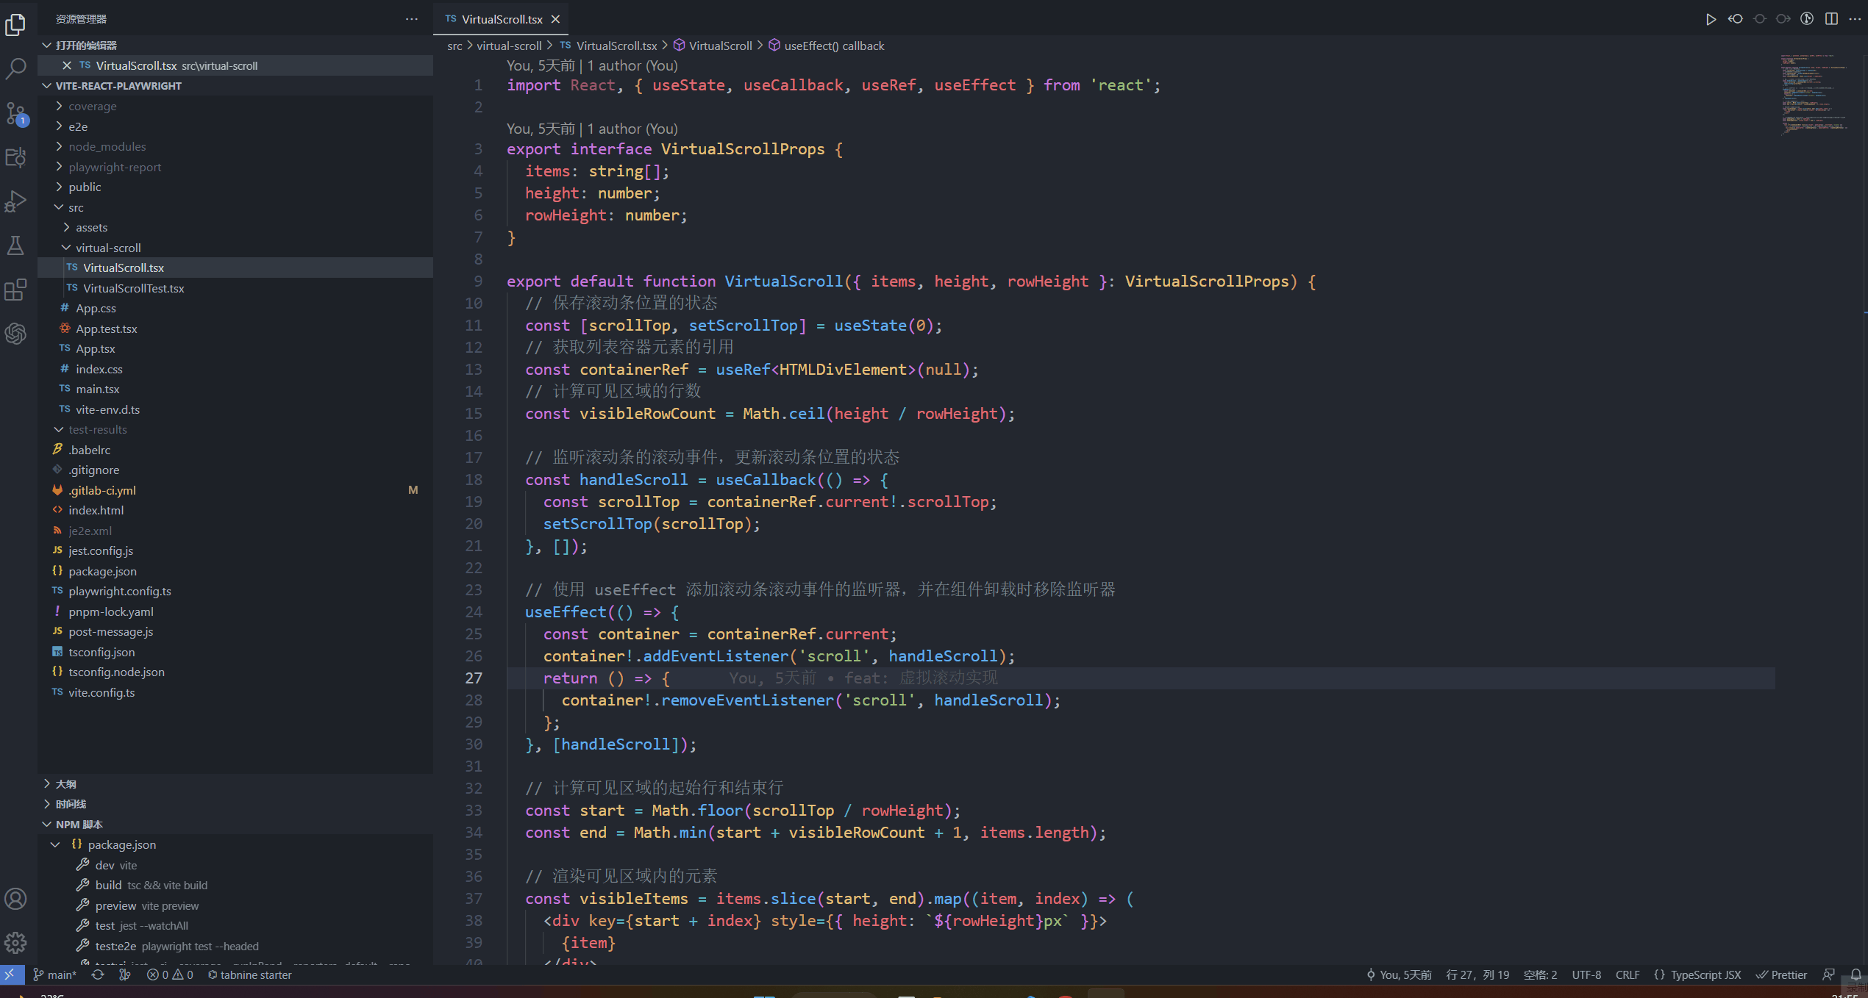This screenshot has width=1868, height=998.
Task: Open the Accounts menu icon
Action: click(x=15, y=899)
